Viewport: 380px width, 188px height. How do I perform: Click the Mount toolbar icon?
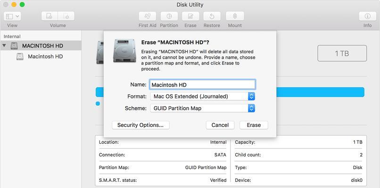[235, 16]
